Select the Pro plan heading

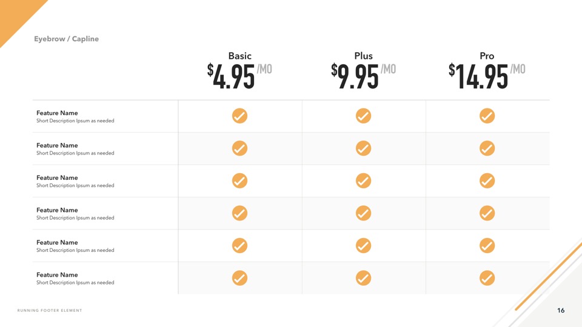(x=487, y=56)
